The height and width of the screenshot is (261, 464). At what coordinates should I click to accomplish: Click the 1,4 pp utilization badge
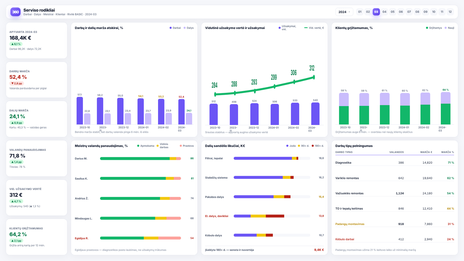pyautogui.click(x=16, y=162)
